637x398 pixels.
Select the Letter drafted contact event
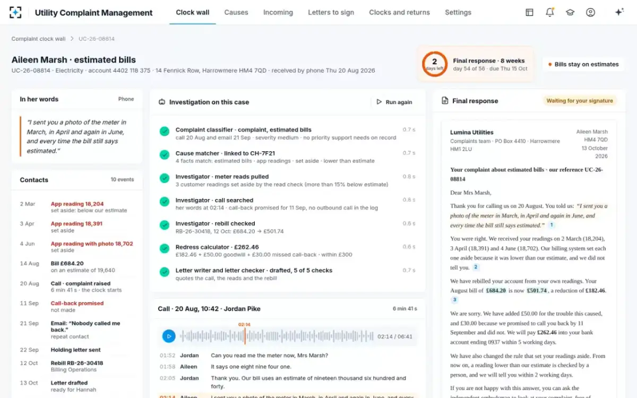click(77, 386)
